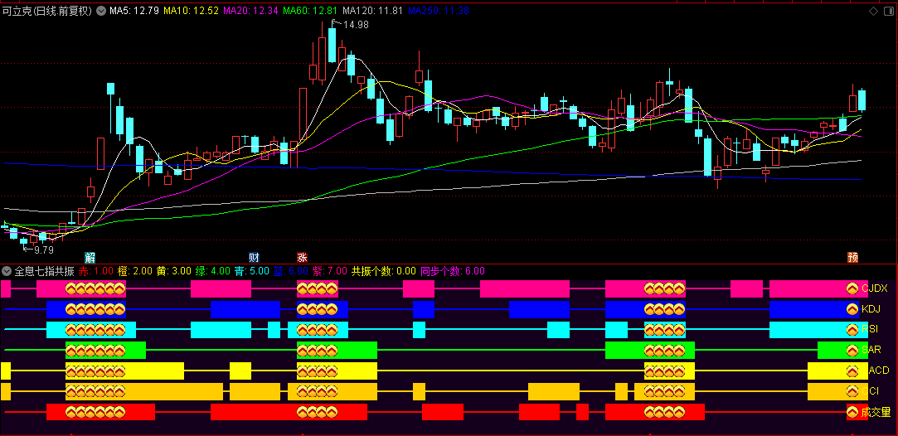Click the signal icon beside 成交量 label
Viewport: 898px width, 436px height.
tap(852, 411)
